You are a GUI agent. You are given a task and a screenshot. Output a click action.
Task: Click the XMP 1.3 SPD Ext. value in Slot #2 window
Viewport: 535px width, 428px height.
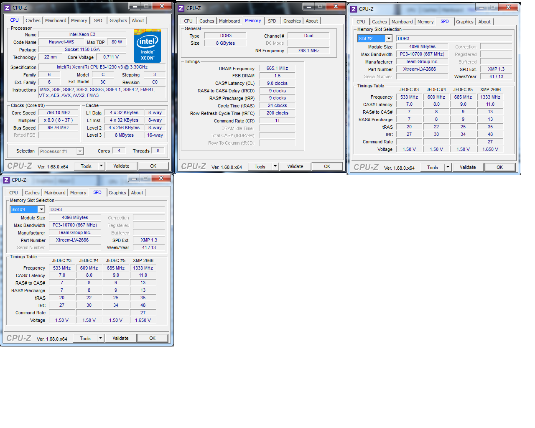[496, 69]
